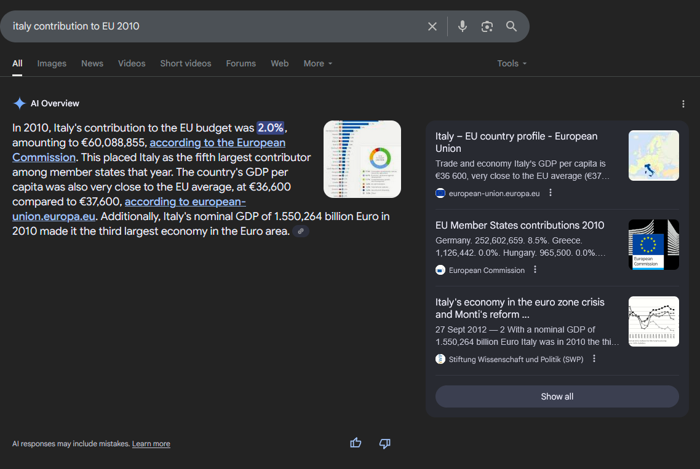Click the AI Overview sparkle icon
Image resolution: width=700 pixels, height=469 pixels.
point(19,103)
